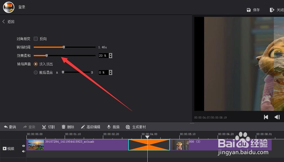Click the 00:00:02:20 ruler mark
Image resolution: width=284 pixels, height=162 pixels.
coord(111,134)
